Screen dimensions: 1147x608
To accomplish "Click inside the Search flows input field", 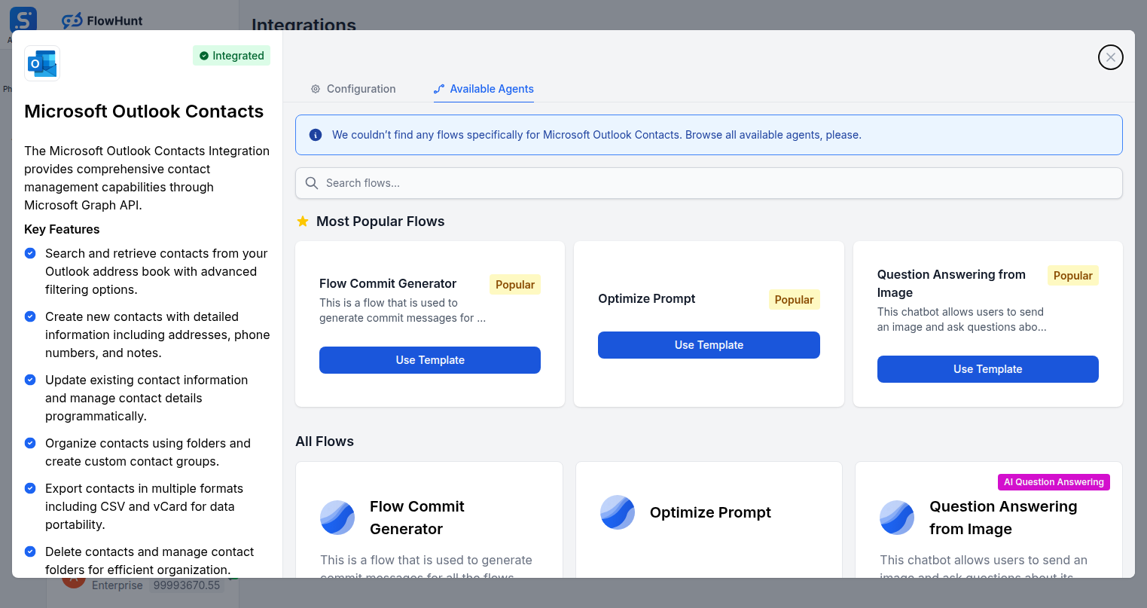I will pos(527,182).
